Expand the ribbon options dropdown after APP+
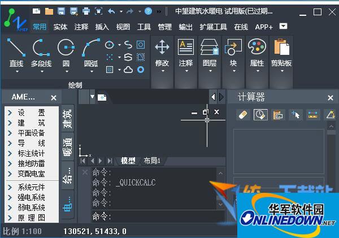The width and height of the screenshot is (339, 238). [x=283, y=26]
